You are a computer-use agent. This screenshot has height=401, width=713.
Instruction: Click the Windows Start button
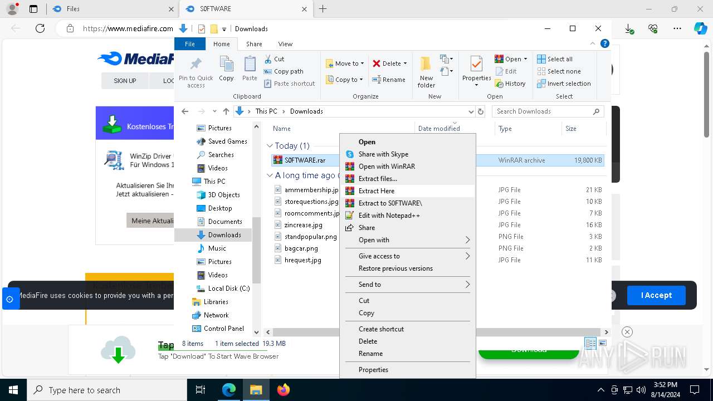click(x=13, y=390)
